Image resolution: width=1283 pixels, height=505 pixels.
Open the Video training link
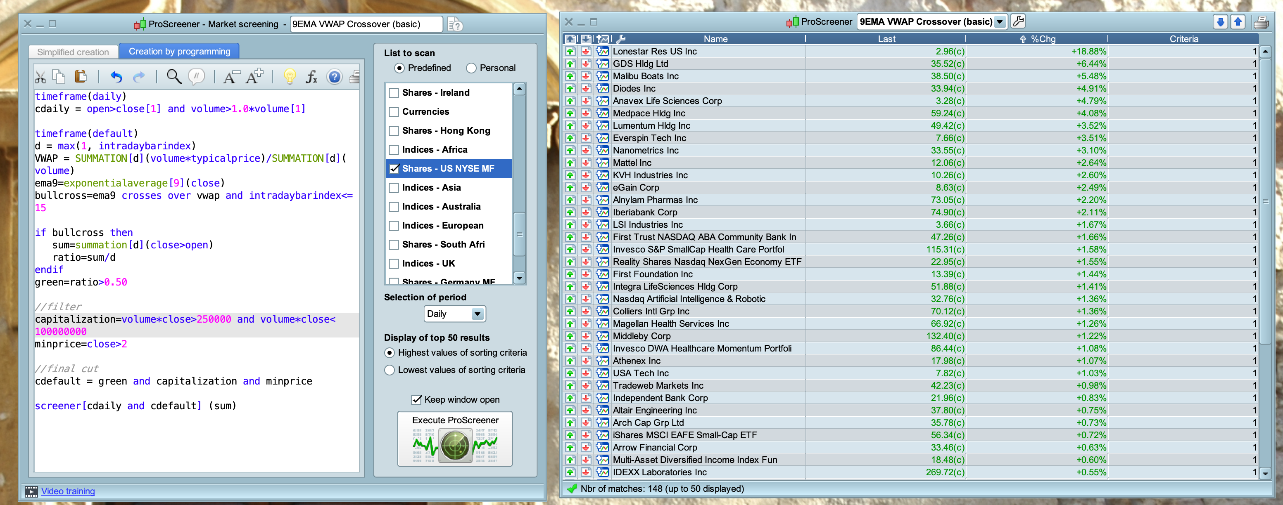coord(68,491)
